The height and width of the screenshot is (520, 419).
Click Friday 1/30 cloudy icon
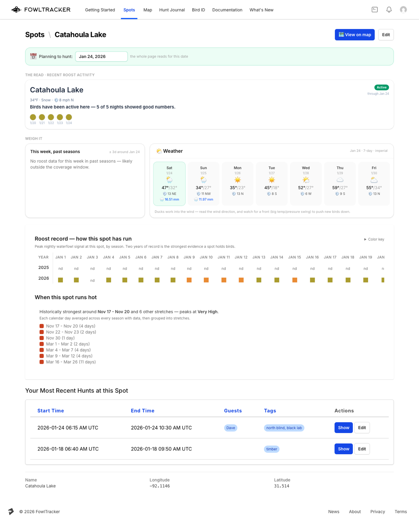pos(374,180)
